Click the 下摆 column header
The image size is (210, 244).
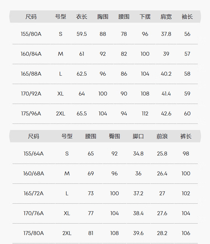145,17
